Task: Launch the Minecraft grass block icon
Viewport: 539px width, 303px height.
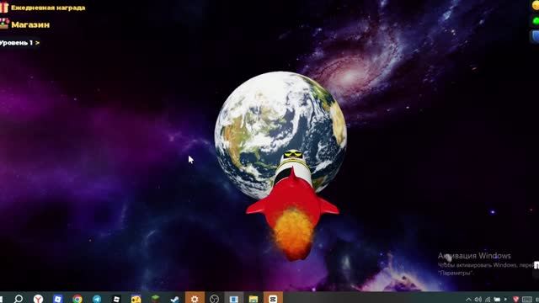Action: pos(155,299)
